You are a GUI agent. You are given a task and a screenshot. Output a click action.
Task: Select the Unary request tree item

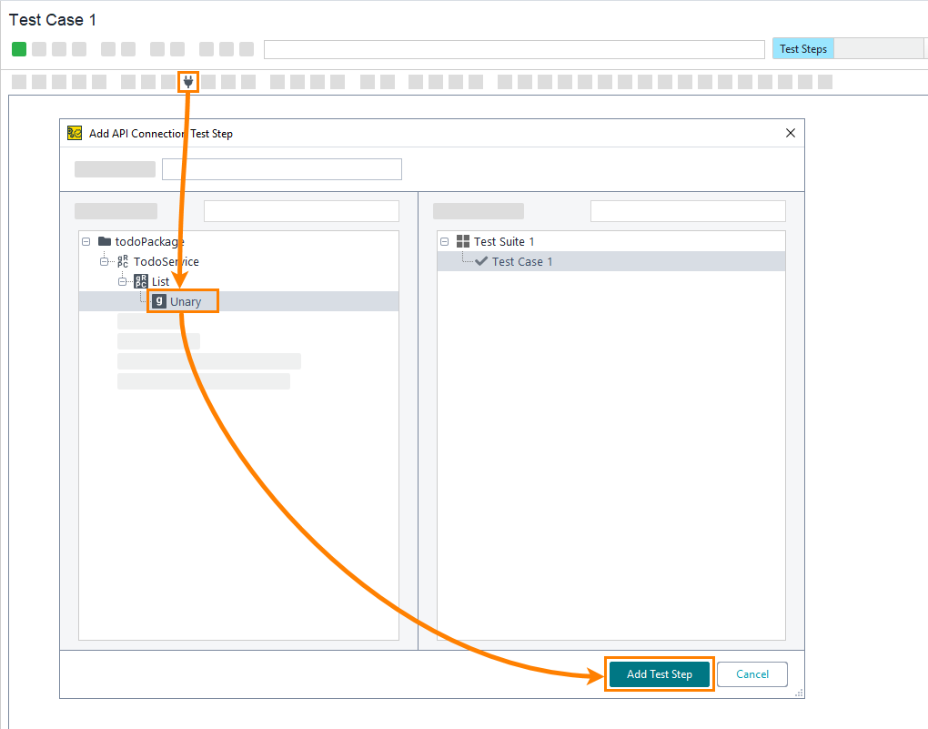click(x=186, y=302)
